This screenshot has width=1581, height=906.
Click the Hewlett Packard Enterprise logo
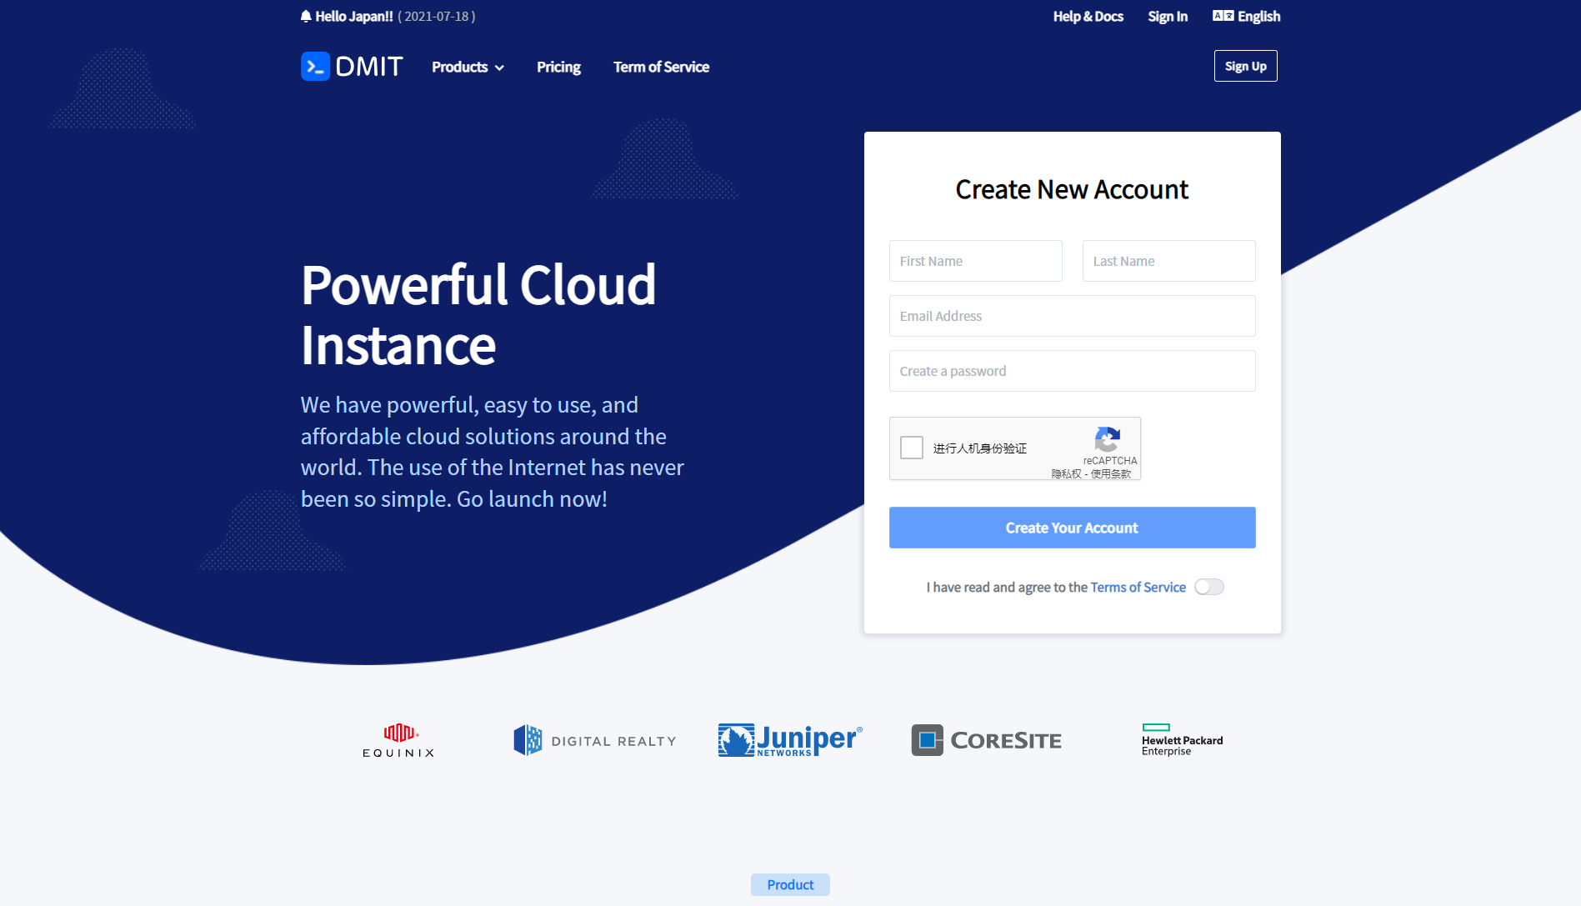click(x=1181, y=740)
